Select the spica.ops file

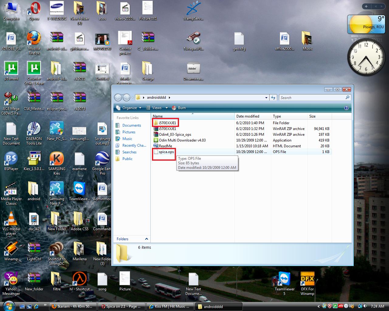pyautogui.click(x=166, y=152)
